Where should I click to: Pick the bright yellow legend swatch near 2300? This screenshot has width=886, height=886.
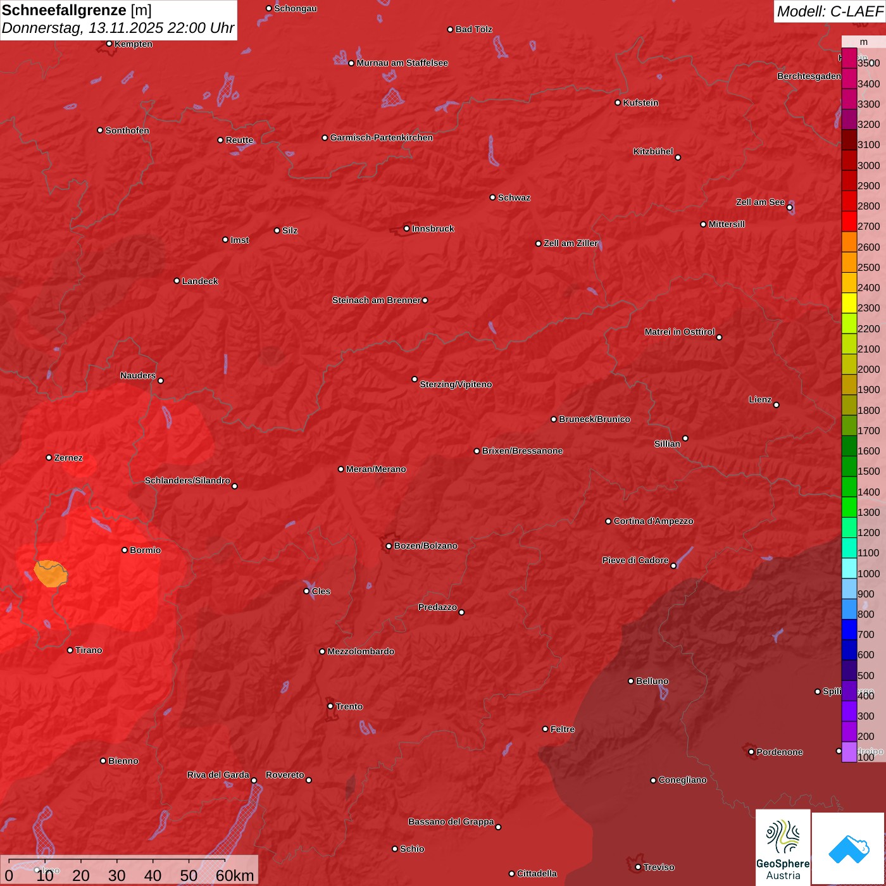click(849, 303)
